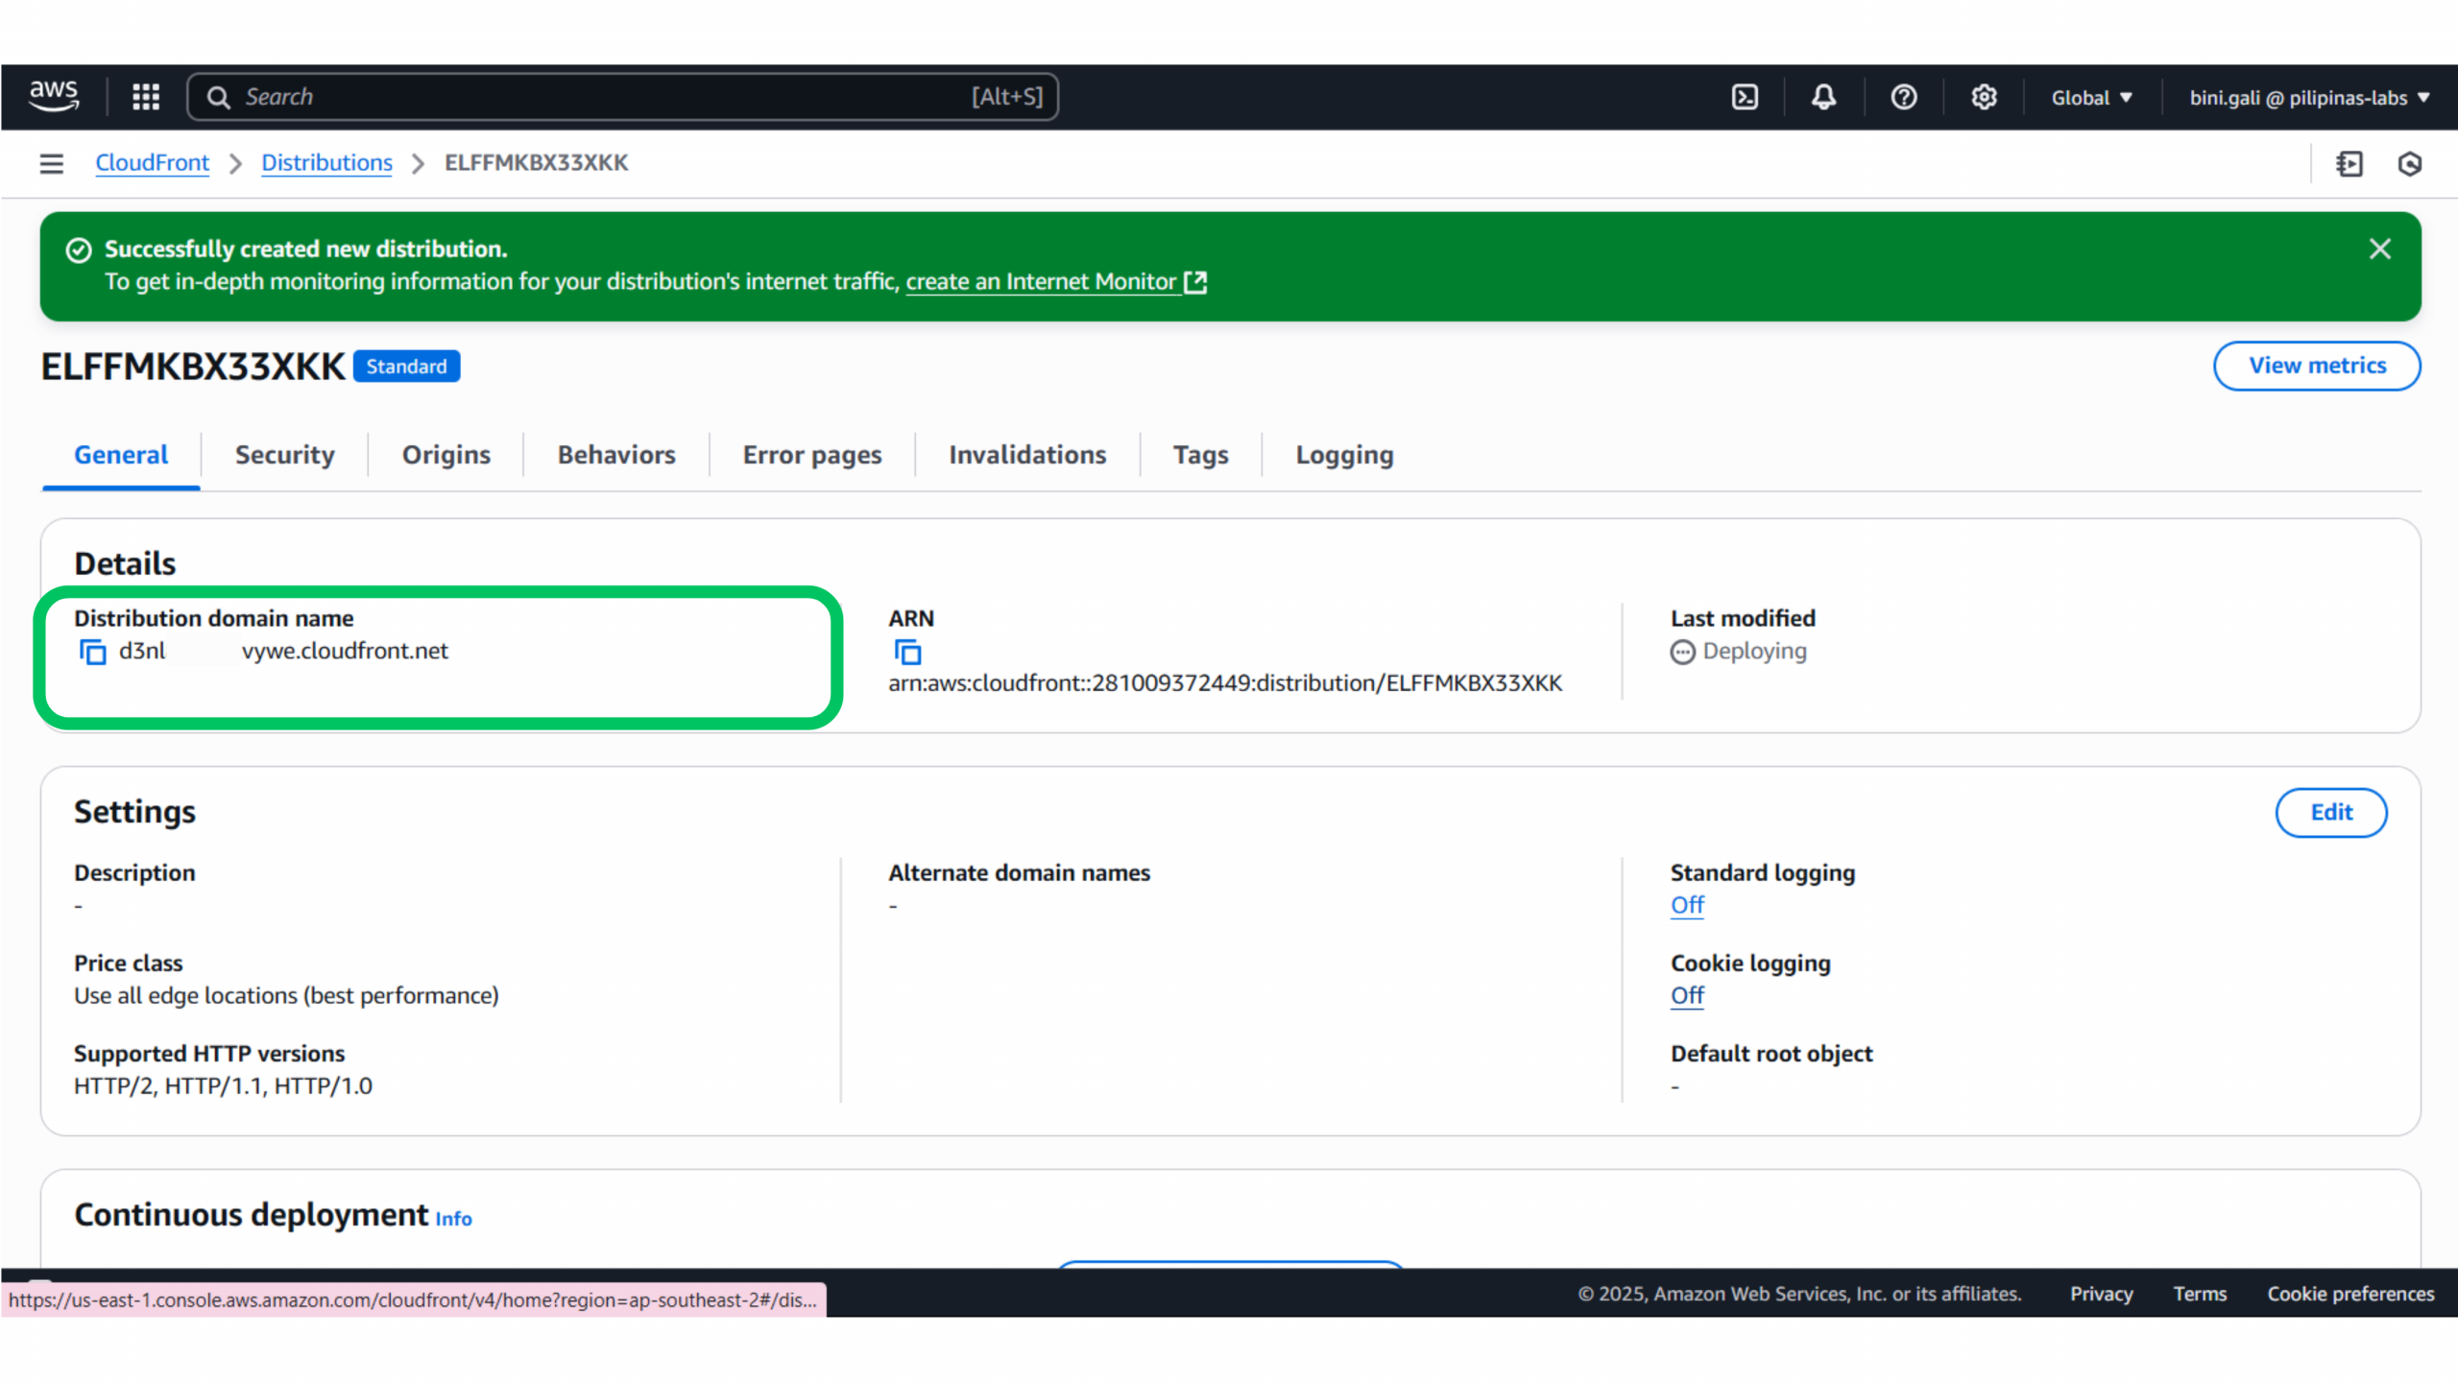Click the ELFFMKBX33XKK breadcrumb text

coord(536,163)
